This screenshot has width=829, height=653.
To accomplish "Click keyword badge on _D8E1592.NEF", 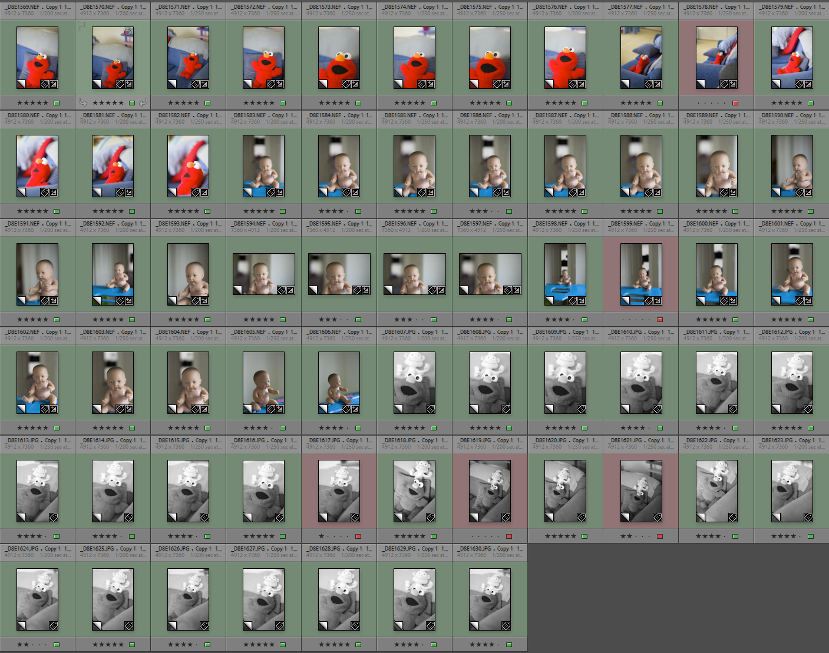I will [120, 301].
